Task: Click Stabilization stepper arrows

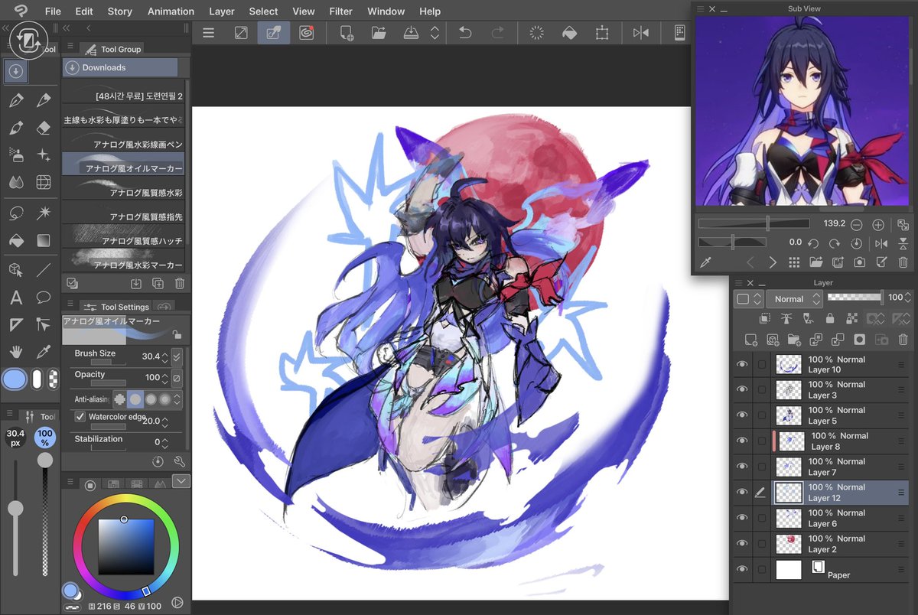Action: (166, 442)
